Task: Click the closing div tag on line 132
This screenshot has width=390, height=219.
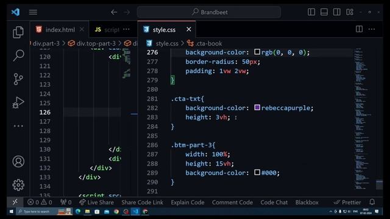Action: click(x=101, y=168)
